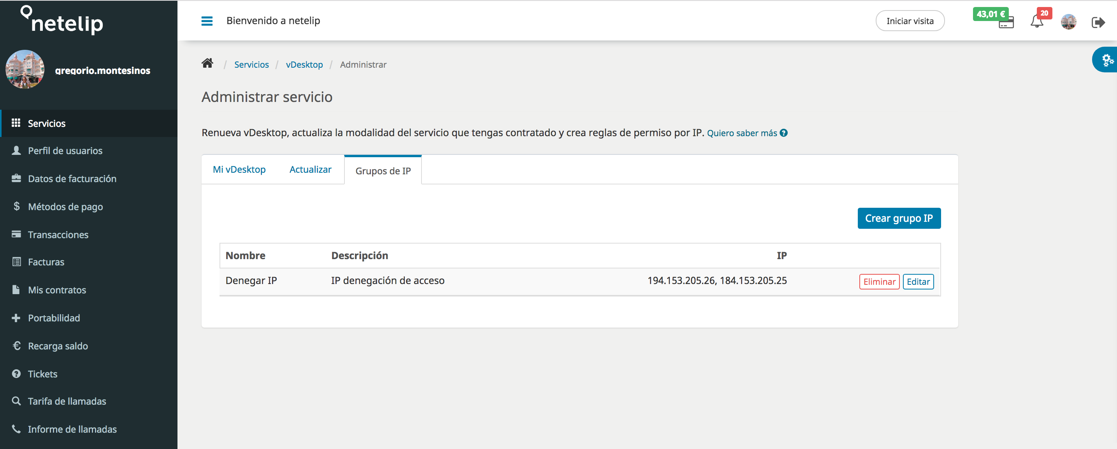Click the Iniciar visita button

pos(910,21)
